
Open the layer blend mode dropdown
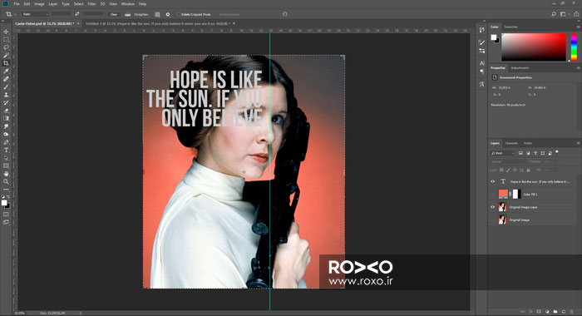click(x=509, y=161)
